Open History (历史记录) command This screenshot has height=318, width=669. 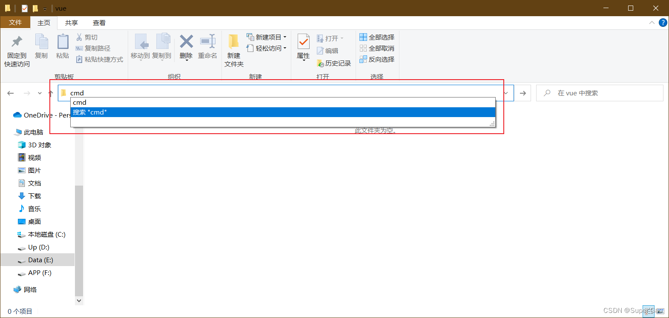pos(334,63)
